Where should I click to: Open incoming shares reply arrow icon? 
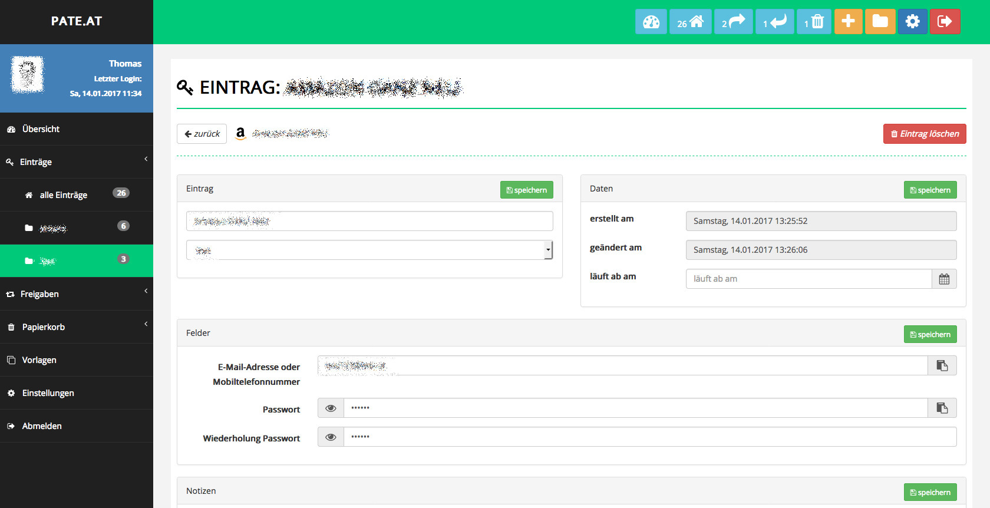click(x=774, y=22)
